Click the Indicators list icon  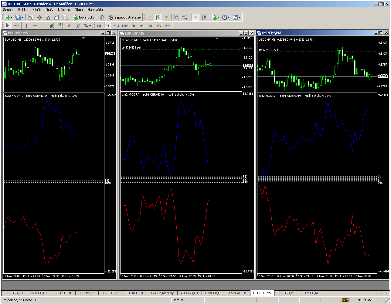[214, 17]
